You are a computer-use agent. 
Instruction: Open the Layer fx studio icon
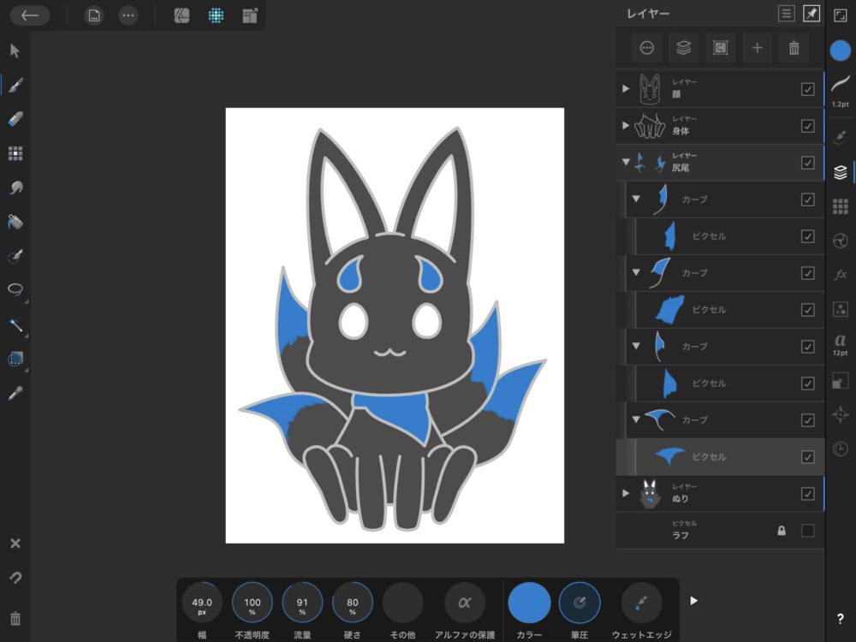(841, 275)
